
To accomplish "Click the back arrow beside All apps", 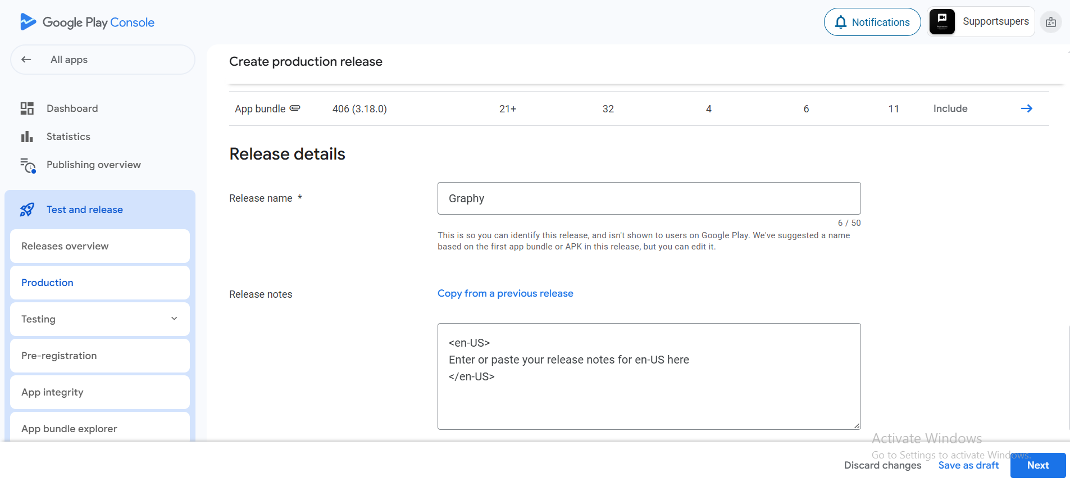I will (x=26, y=60).
